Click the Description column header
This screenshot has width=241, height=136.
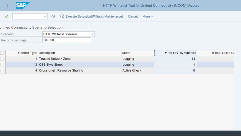click(80, 53)
